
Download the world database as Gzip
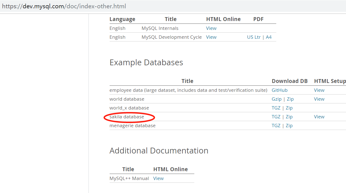(x=276, y=99)
